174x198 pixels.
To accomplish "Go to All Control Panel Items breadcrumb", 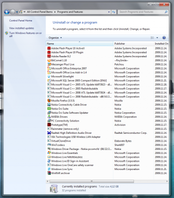I will [40, 12].
